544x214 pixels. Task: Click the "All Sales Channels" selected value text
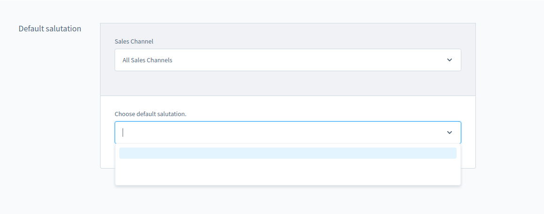click(x=148, y=60)
